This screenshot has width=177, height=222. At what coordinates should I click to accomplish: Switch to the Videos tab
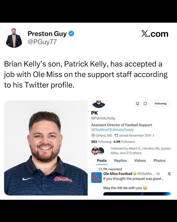click(x=140, y=161)
